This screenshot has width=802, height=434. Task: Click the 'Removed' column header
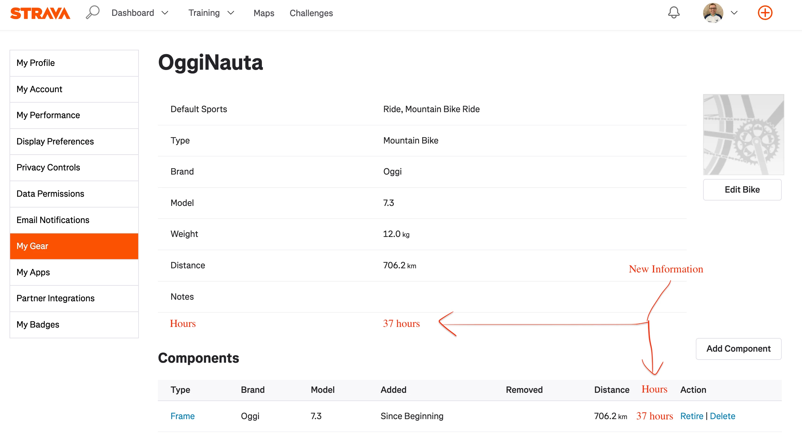click(524, 390)
